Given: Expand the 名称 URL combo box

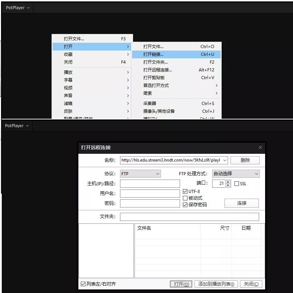Looking at the screenshot, I should coord(225,160).
